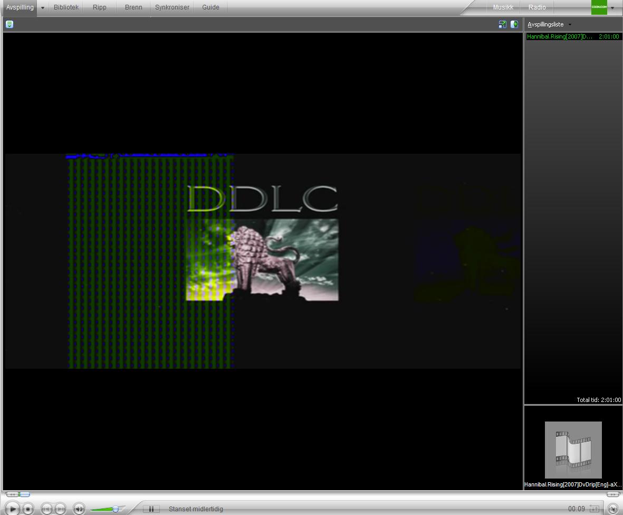Click the fast-forward control right of the seek bar

point(612,494)
